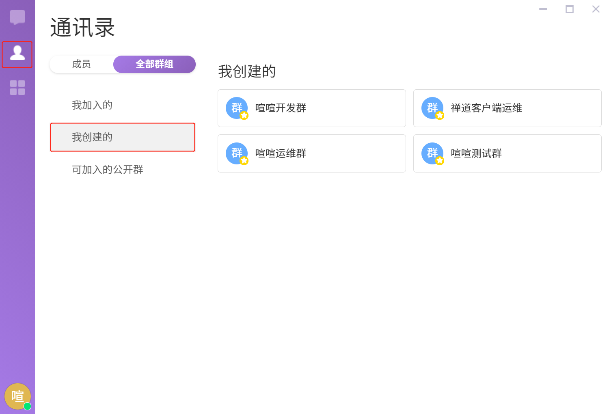Screen dimensions: 609x414
Task: Click the user avatar at bottom left
Action: [x=17, y=396]
